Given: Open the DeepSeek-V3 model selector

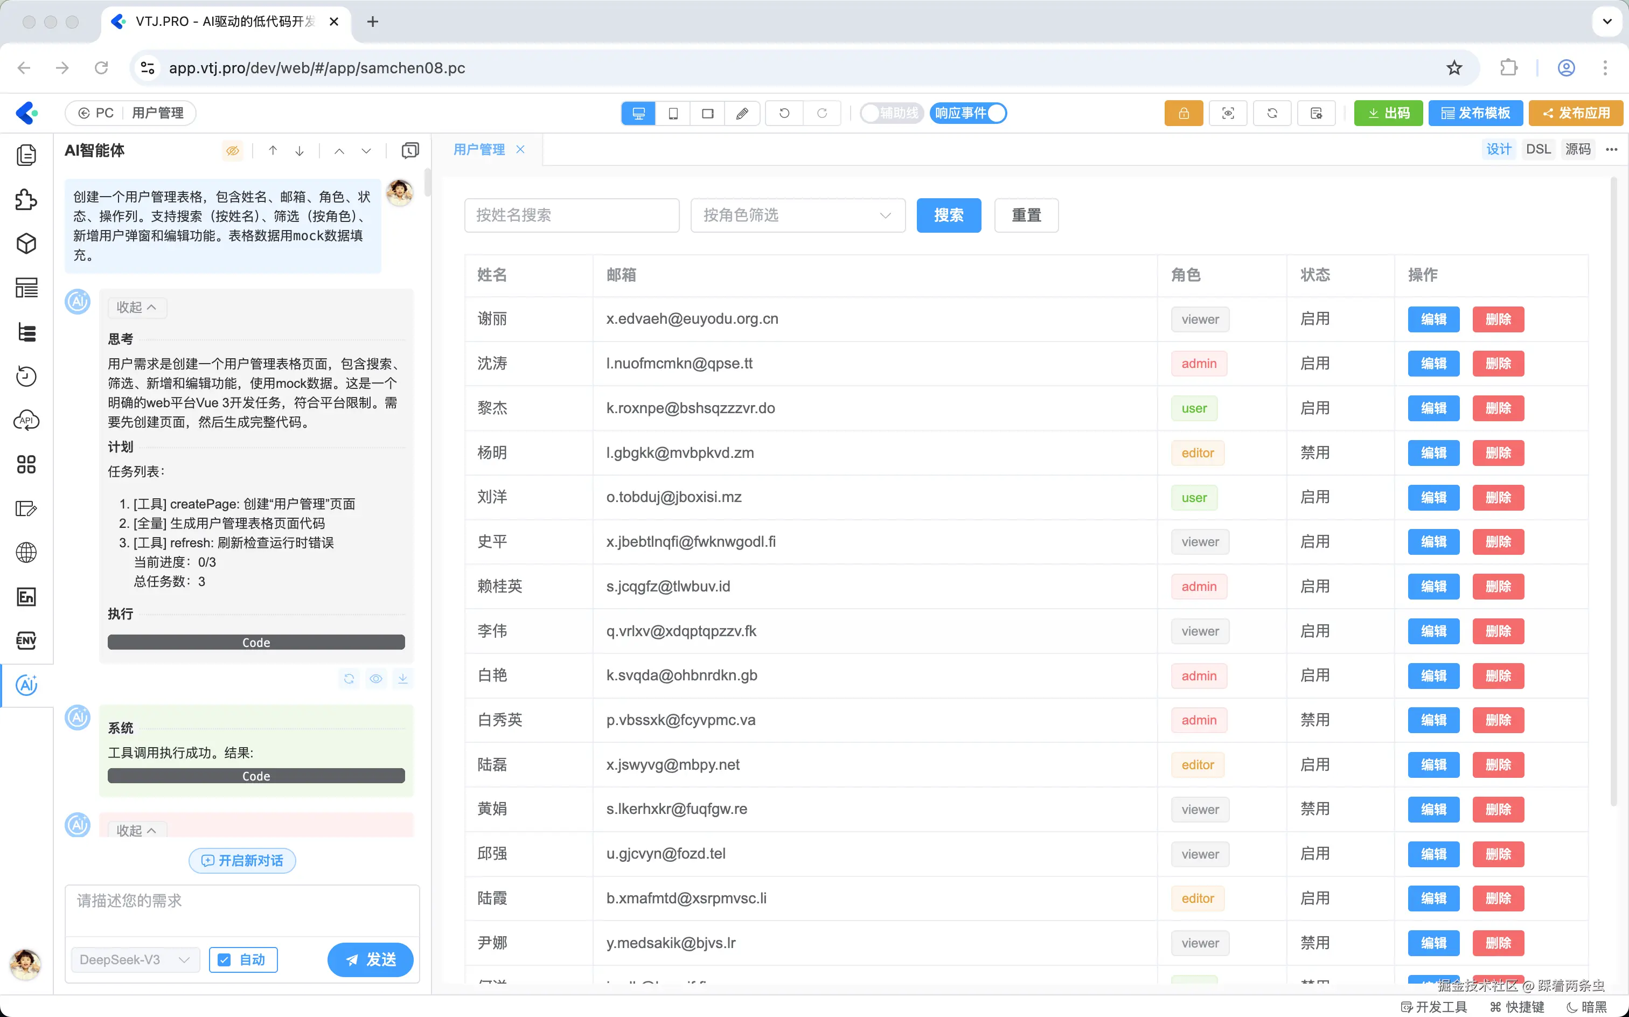Looking at the screenshot, I should click(135, 960).
